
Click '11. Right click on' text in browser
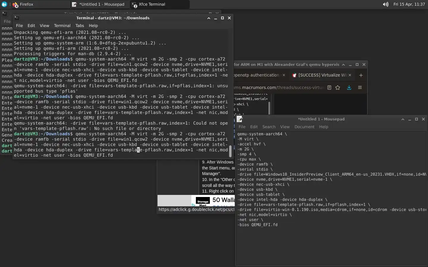pos(218,191)
